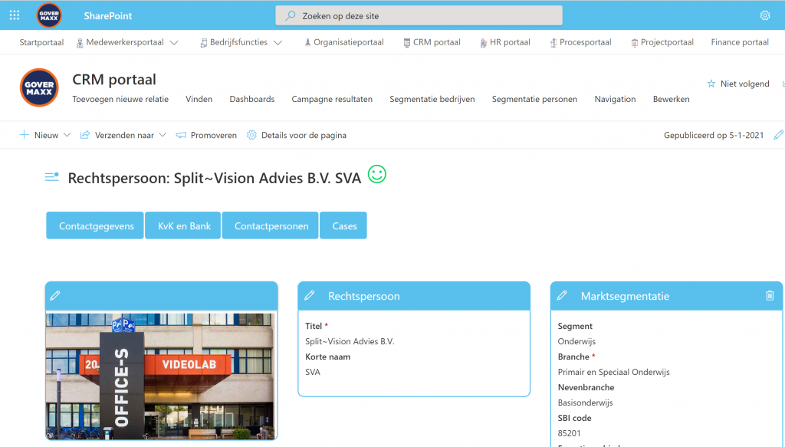Expand the Medewerkersportaal dropdown
Viewport: 785px width, 447px height.
point(174,43)
